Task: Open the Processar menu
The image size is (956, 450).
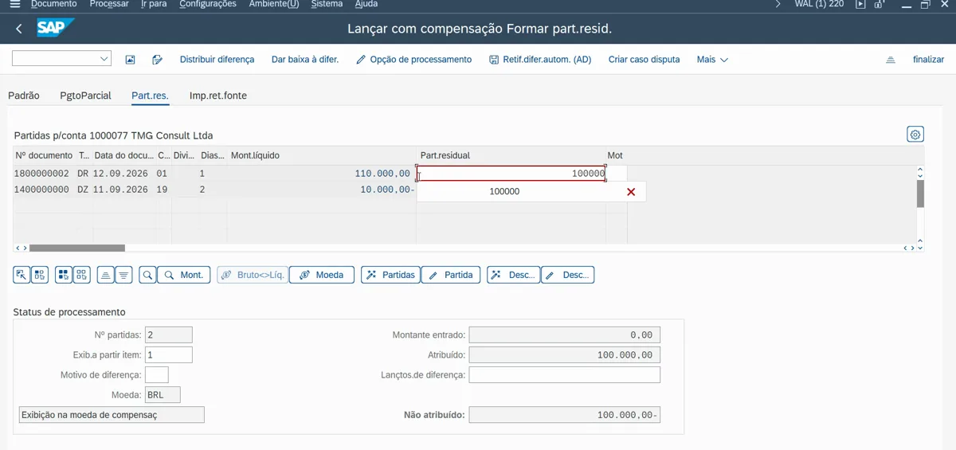Action: coord(109,4)
